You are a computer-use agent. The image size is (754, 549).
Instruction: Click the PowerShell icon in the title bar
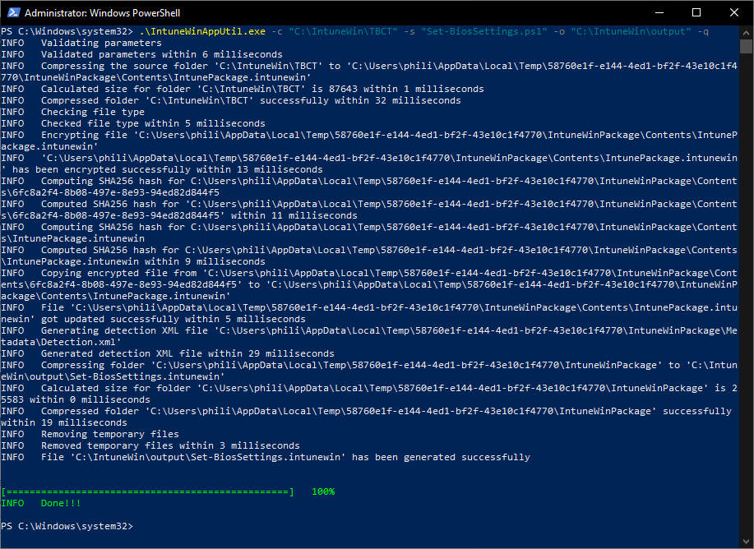[13, 12]
